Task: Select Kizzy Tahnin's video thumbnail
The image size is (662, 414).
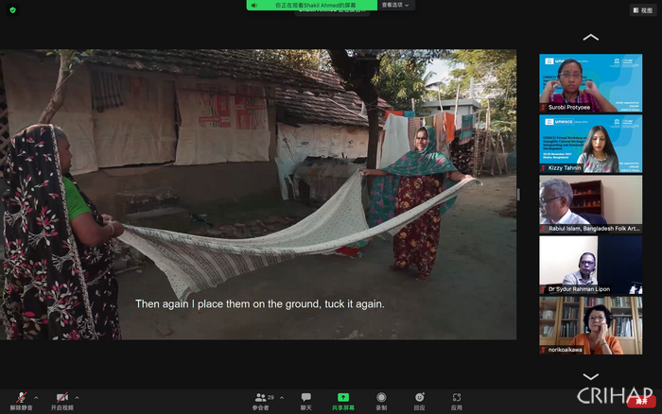Action: [x=590, y=144]
